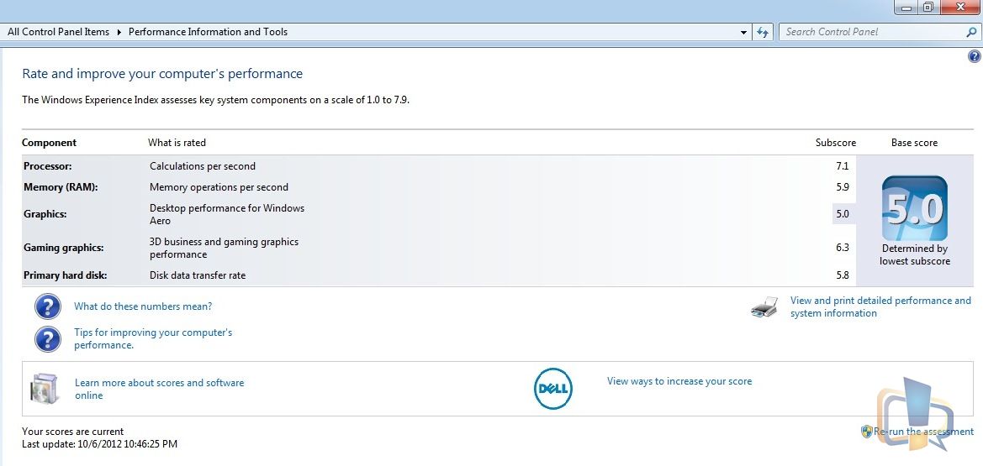Viewport: 983px width, 466px height.
Task: Click the refresh arrows button beside address bar
Action: click(763, 32)
